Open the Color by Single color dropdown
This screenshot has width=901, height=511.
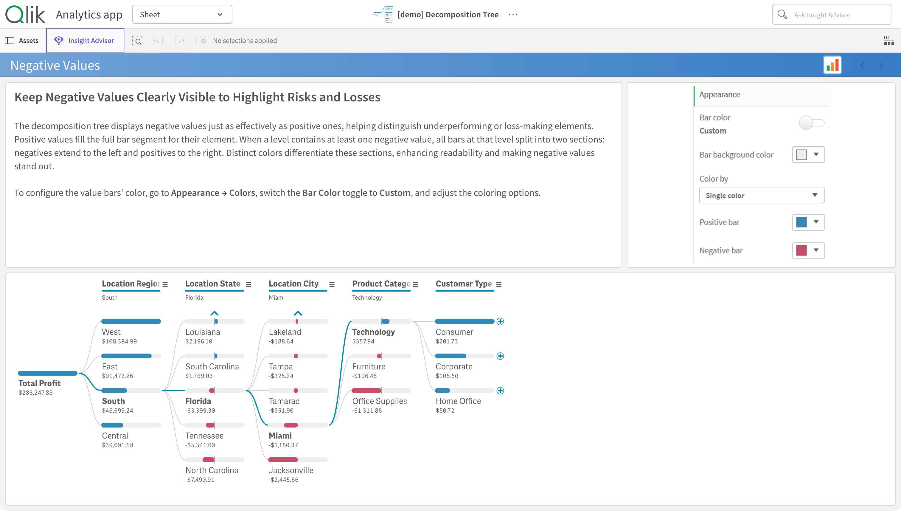click(x=762, y=195)
